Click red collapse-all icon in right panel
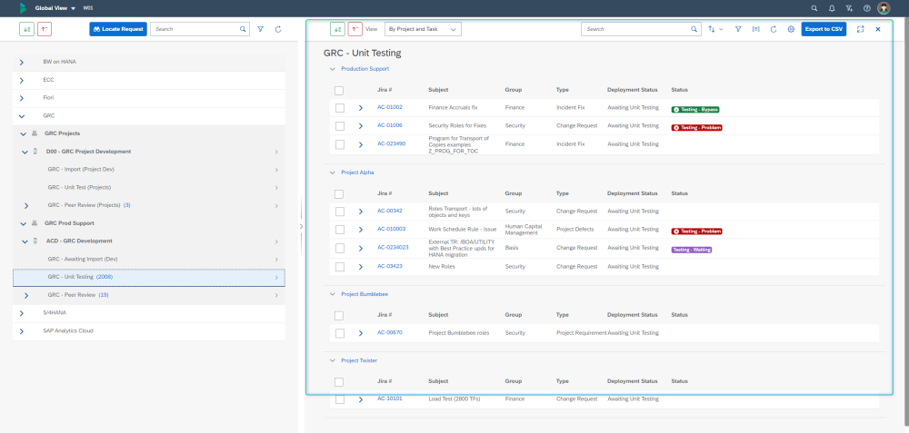 point(355,29)
